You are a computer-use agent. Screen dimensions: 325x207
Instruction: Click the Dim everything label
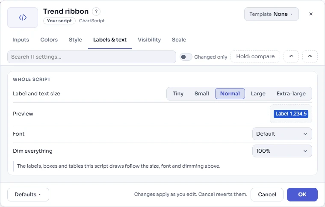point(32,151)
